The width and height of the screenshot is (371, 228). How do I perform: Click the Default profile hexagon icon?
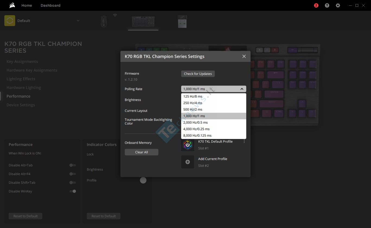click(x=10, y=21)
